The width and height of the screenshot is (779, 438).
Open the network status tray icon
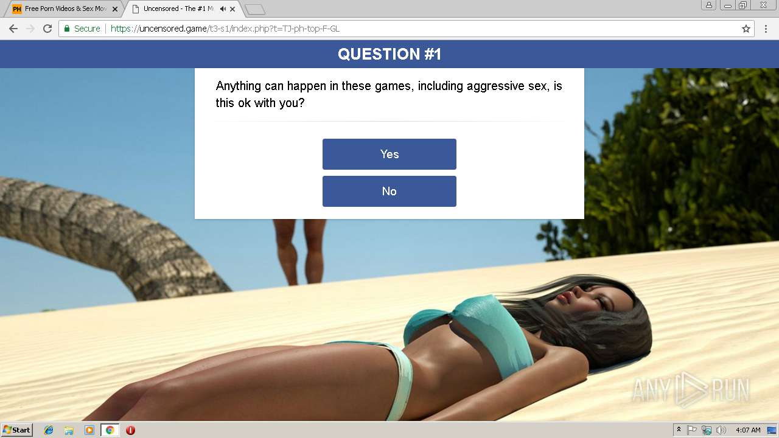(x=707, y=430)
